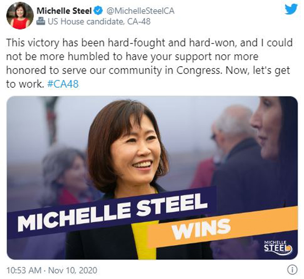Image resolution: width=304 pixels, height=279 pixels.
Task: Click the Michelle Steel campaign logo in photo
Action: 278,247
